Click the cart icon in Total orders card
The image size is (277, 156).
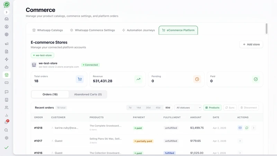80,79
